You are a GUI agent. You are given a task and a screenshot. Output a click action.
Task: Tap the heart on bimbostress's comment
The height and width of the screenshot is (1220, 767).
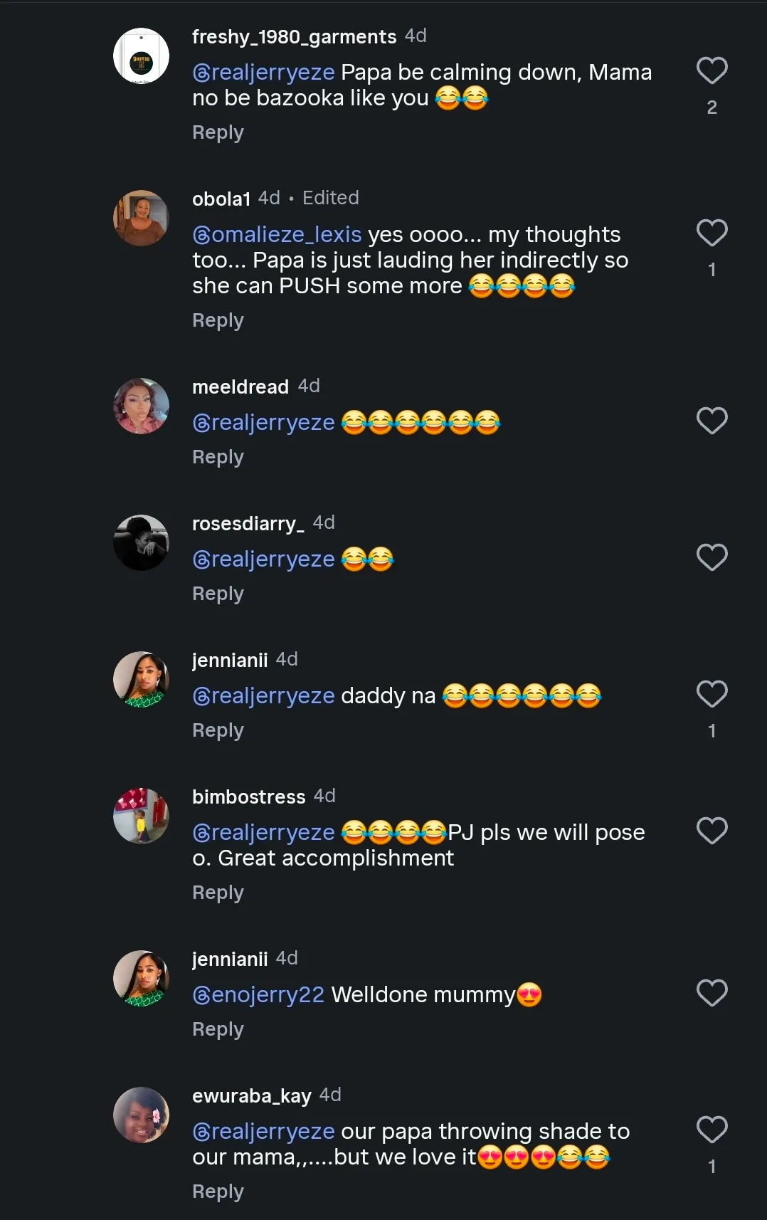tap(712, 831)
